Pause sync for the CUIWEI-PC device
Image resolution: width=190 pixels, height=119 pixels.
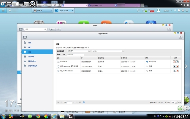174,62
